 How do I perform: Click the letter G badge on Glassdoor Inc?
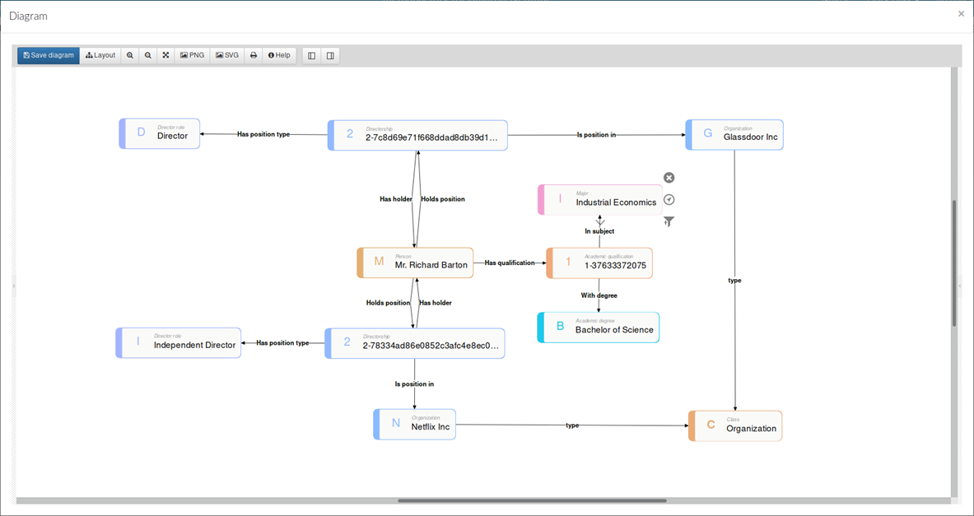click(x=707, y=133)
